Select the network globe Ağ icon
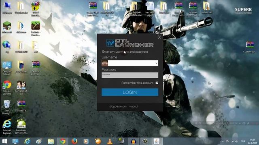Viewport: 259px width, 145px height. [x=7, y=47]
